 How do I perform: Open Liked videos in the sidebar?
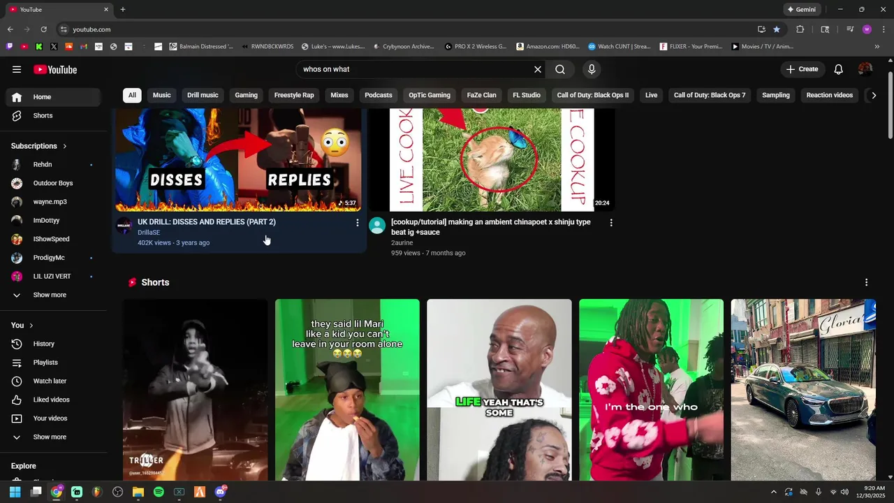tap(53, 400)
